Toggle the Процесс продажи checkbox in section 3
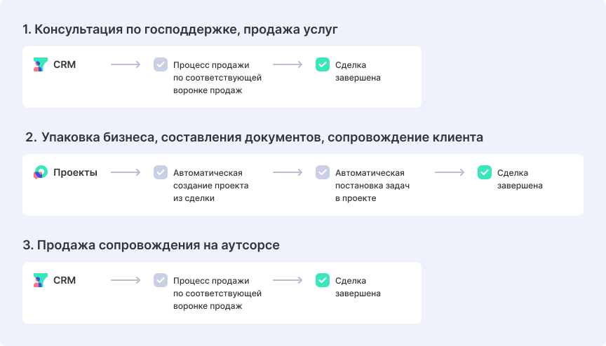Image resolution: width=606 pixels, height=346 pixels. coord(161,281)
